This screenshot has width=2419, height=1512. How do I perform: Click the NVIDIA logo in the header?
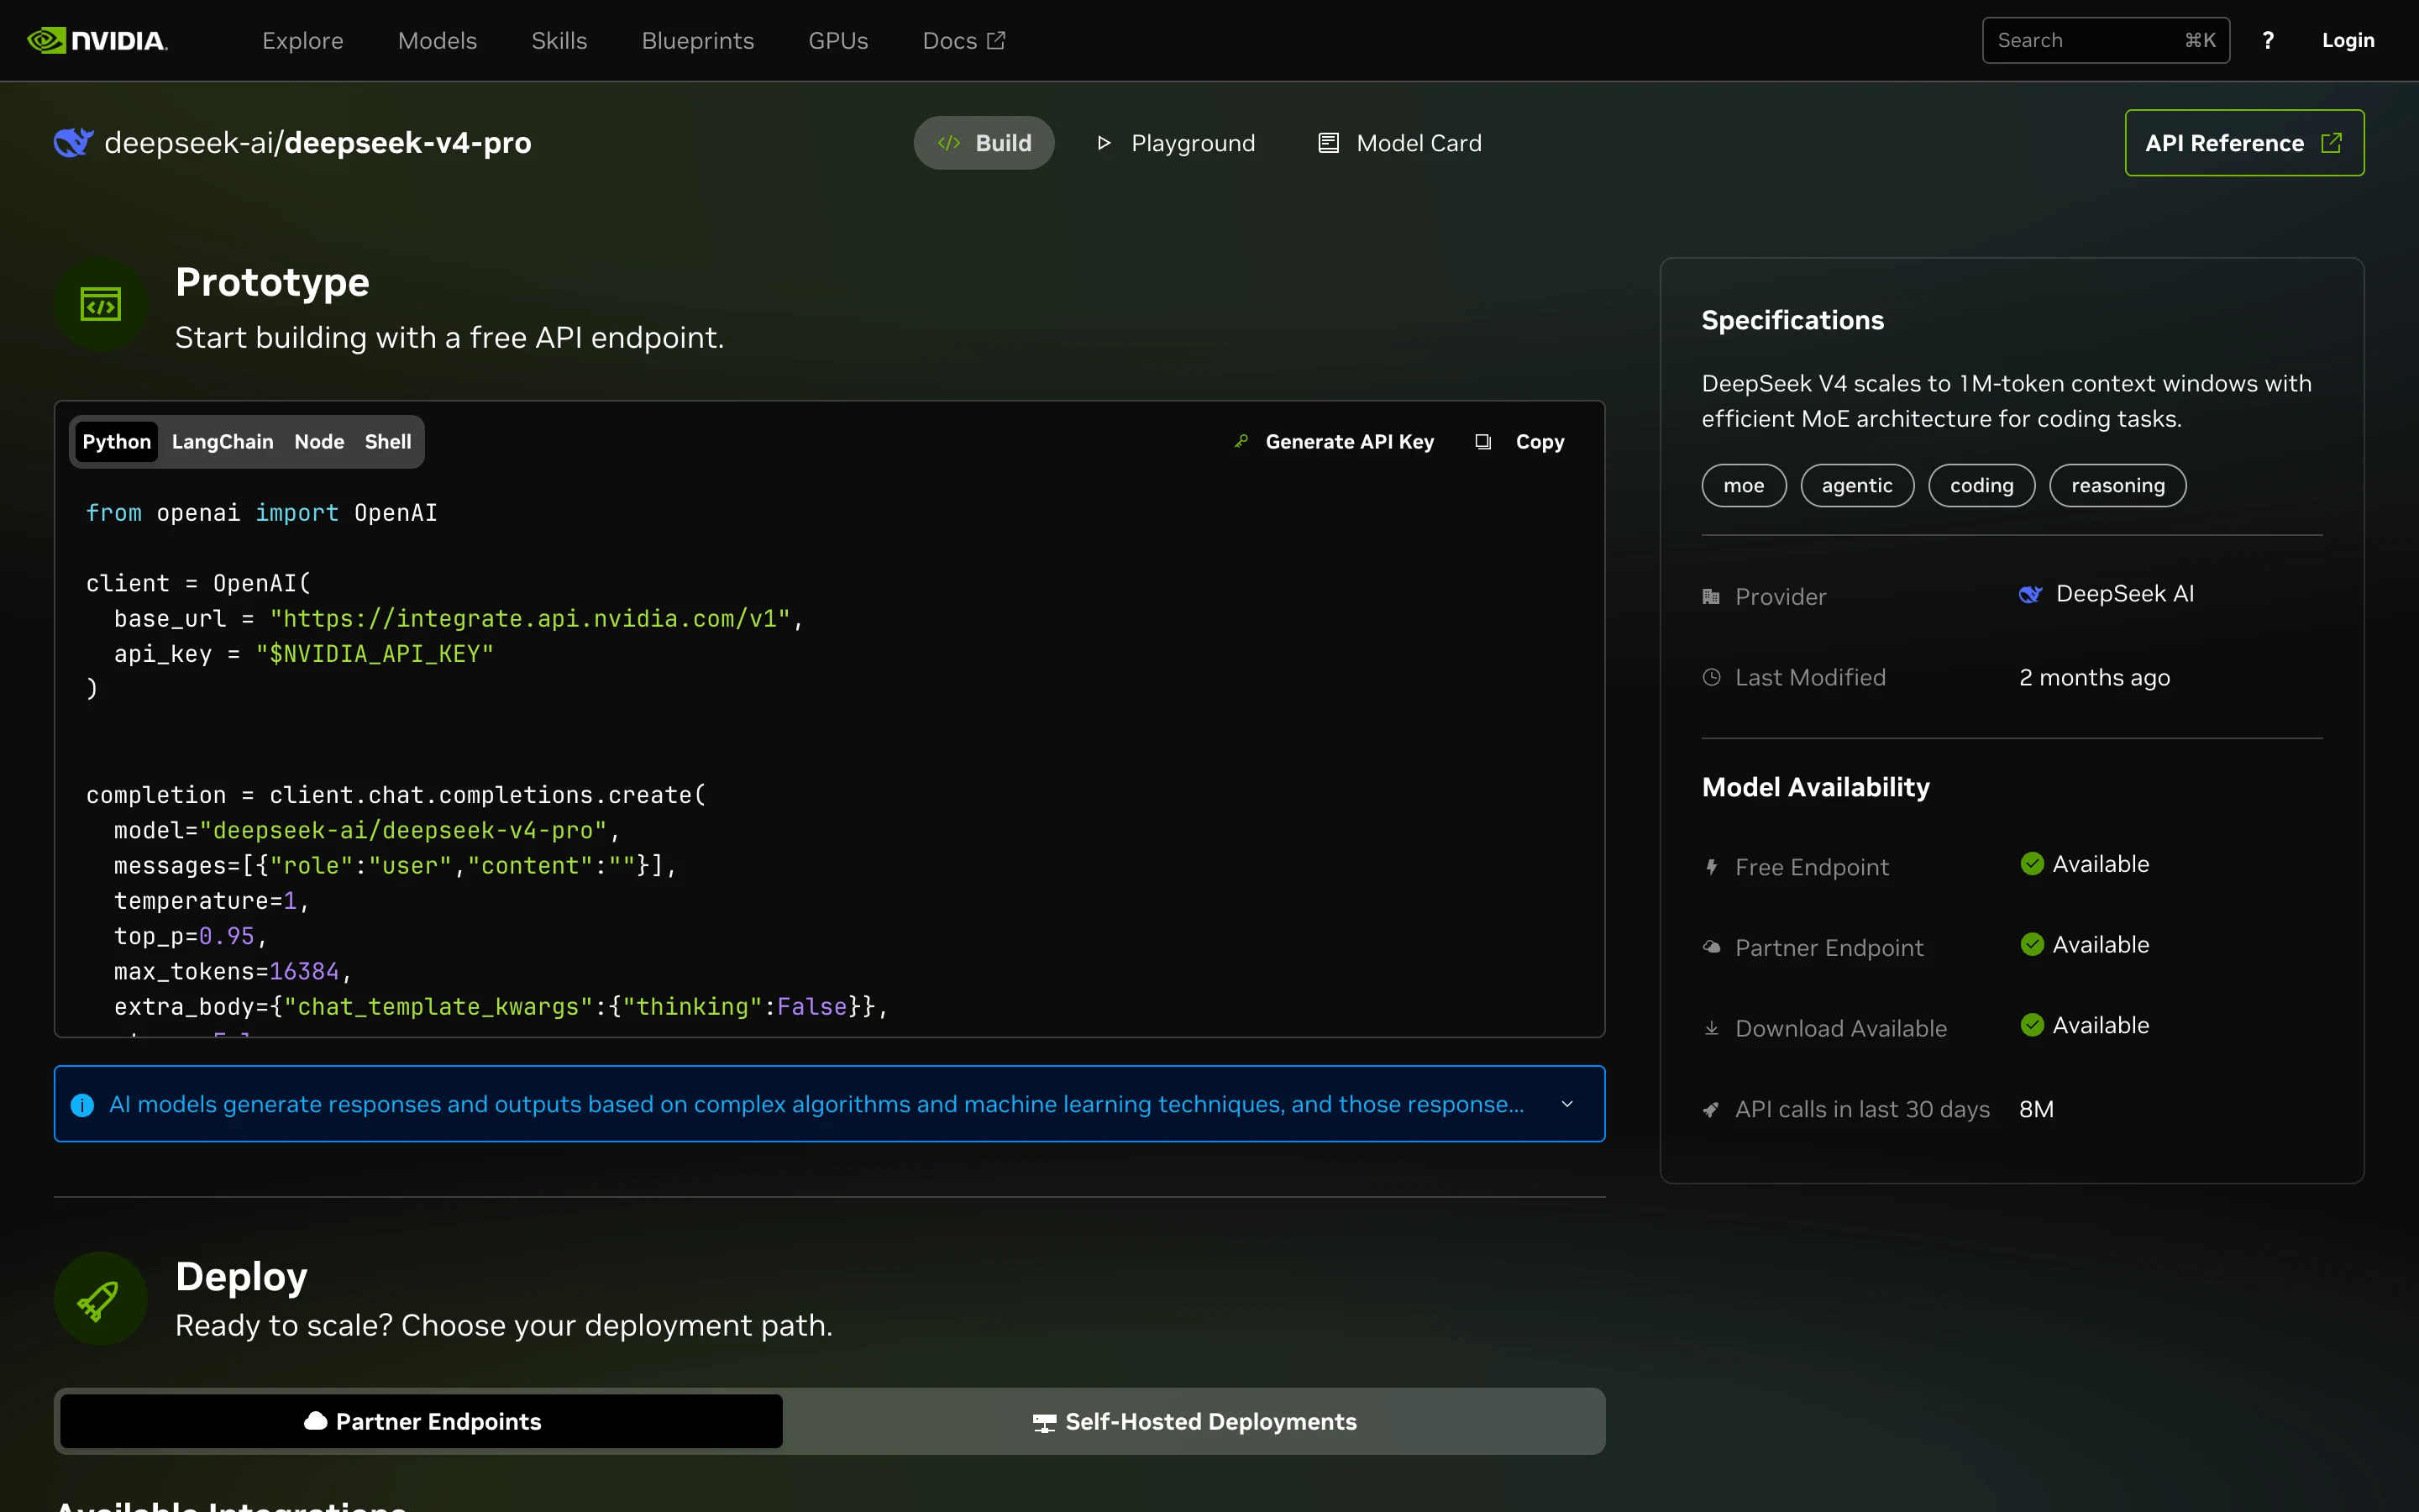tap(97, 40)
